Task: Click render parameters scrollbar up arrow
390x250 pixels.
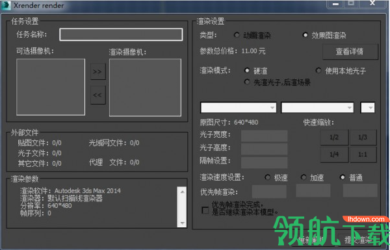Action: (182, 192)
